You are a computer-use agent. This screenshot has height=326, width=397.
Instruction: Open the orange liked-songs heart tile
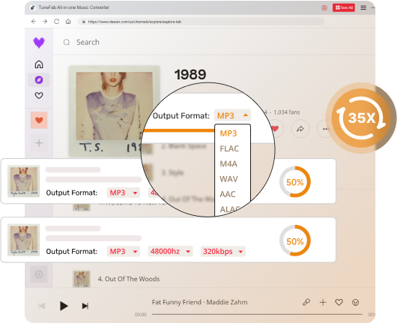pos(39,120)
